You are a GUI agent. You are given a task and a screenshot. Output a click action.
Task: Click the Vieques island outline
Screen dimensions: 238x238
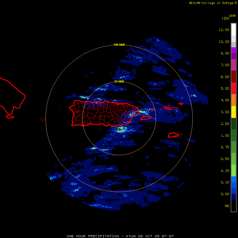[146, 118]
